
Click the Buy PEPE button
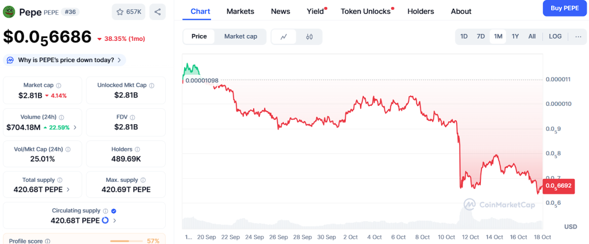(564, 8)
